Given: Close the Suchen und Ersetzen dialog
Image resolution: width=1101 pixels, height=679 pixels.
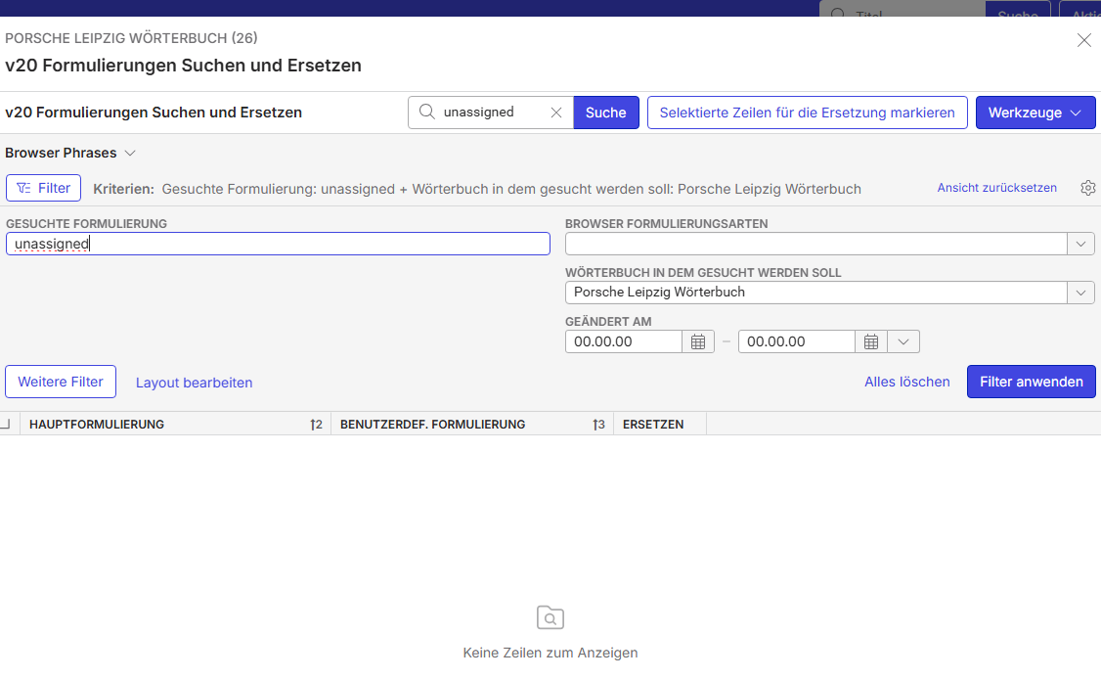Looking at the screenshot, I should [1083, 40].
